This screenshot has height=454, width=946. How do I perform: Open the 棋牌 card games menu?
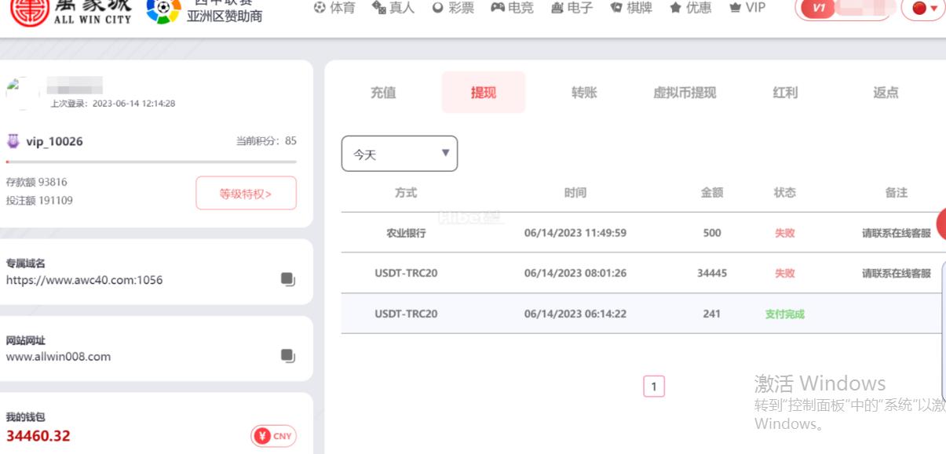click(x=631, y=8)
